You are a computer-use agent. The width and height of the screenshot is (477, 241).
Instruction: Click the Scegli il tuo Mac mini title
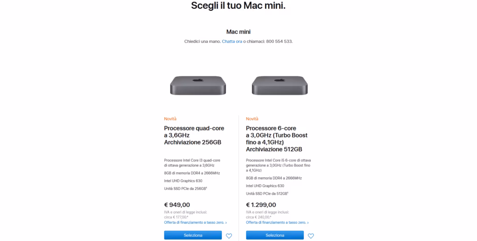[238, 6]
